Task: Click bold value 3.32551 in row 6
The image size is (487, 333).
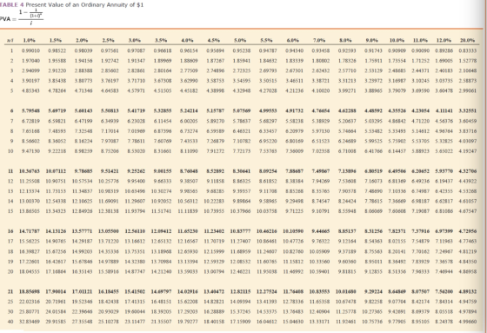Action: point(468,110)
